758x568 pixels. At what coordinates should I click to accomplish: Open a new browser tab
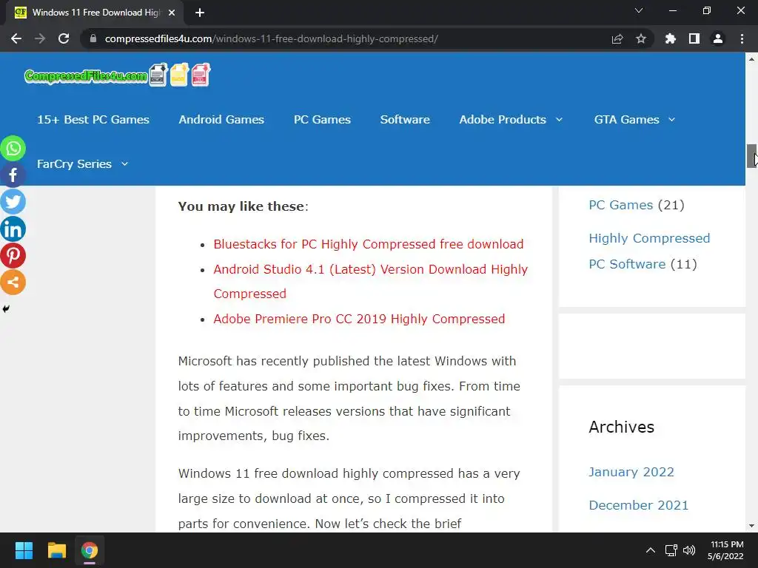pos(200,13)
